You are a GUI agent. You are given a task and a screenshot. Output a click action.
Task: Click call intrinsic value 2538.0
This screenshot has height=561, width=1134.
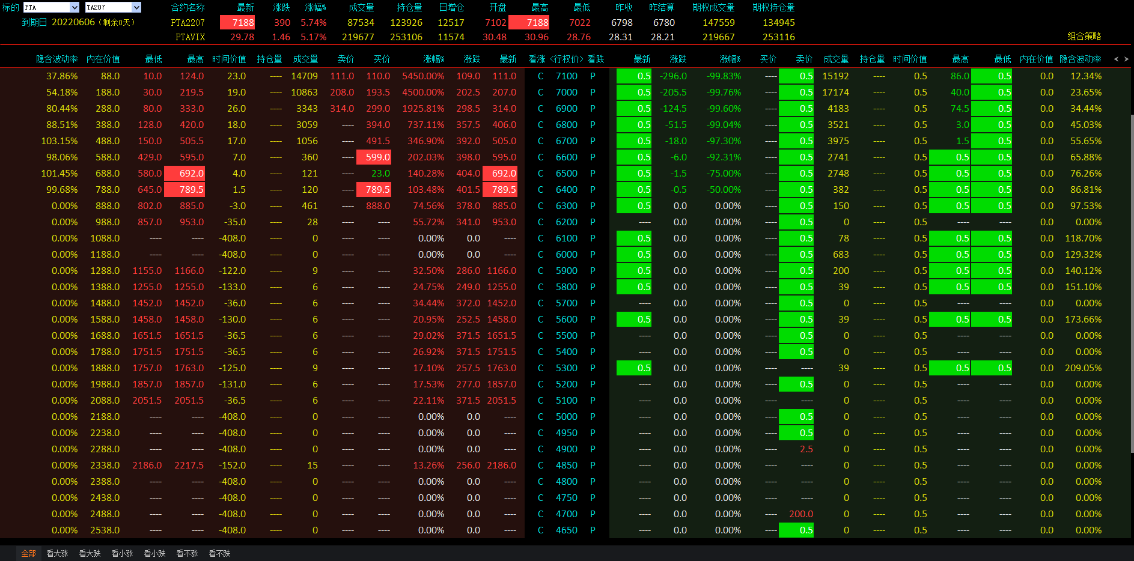[105, 530]
